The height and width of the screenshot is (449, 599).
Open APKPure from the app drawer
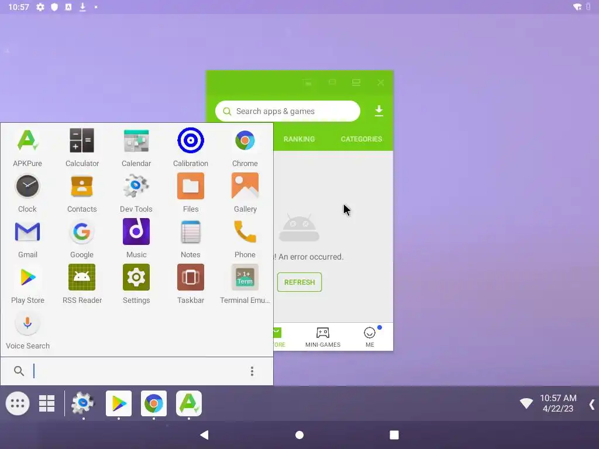[x=27, y=147]
